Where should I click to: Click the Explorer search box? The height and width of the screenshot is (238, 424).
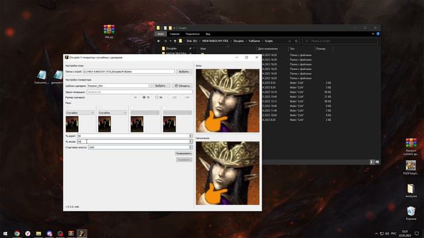340,41
